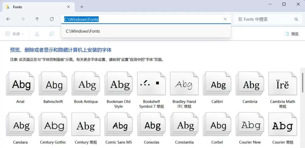Viewport: 305px width, 148px height.
Task: Toggle the 预览 preview pane
Action: point(291,34)
